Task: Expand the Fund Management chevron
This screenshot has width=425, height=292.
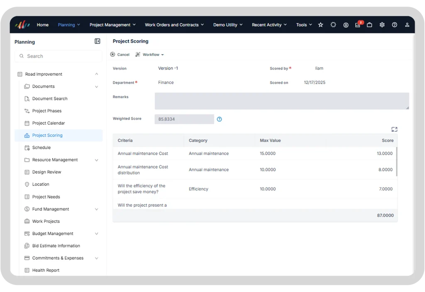Action: 96,209
